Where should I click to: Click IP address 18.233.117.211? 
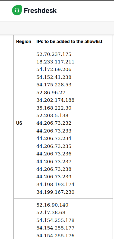(x=55, y=62)
